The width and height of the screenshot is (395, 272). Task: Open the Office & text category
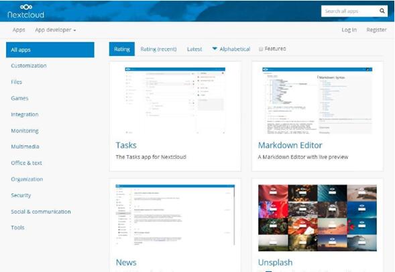point(26,163)
